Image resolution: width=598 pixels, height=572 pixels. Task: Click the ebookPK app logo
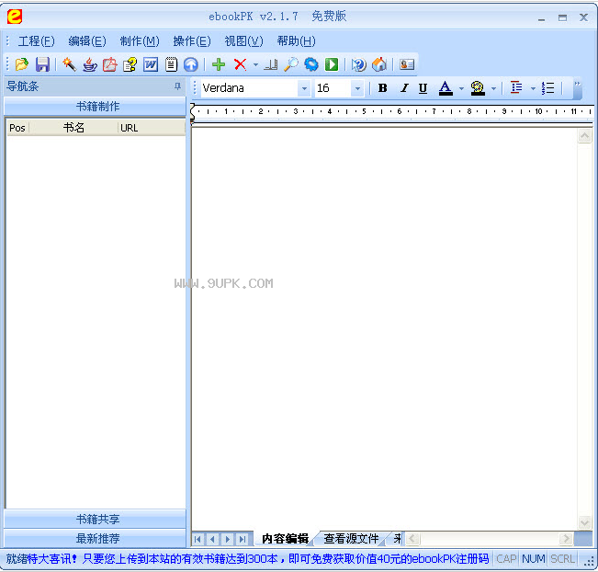pos(15,17)
